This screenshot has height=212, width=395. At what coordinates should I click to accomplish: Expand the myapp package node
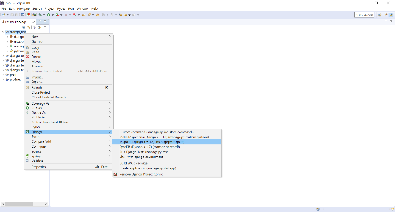point(7,42)
